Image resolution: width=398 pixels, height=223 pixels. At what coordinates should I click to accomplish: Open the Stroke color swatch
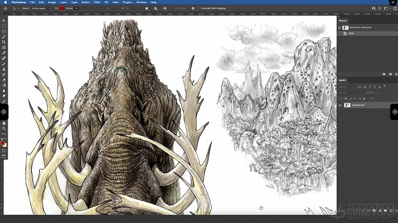pos(77,9)
